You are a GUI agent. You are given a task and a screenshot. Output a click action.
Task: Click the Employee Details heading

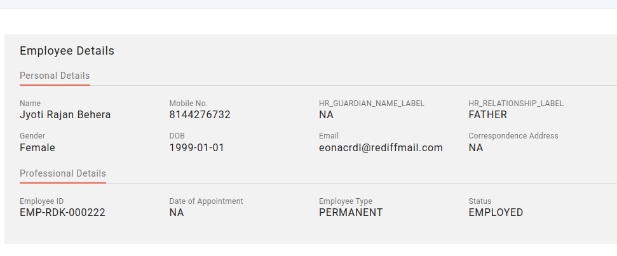click(x=67, y=51)
